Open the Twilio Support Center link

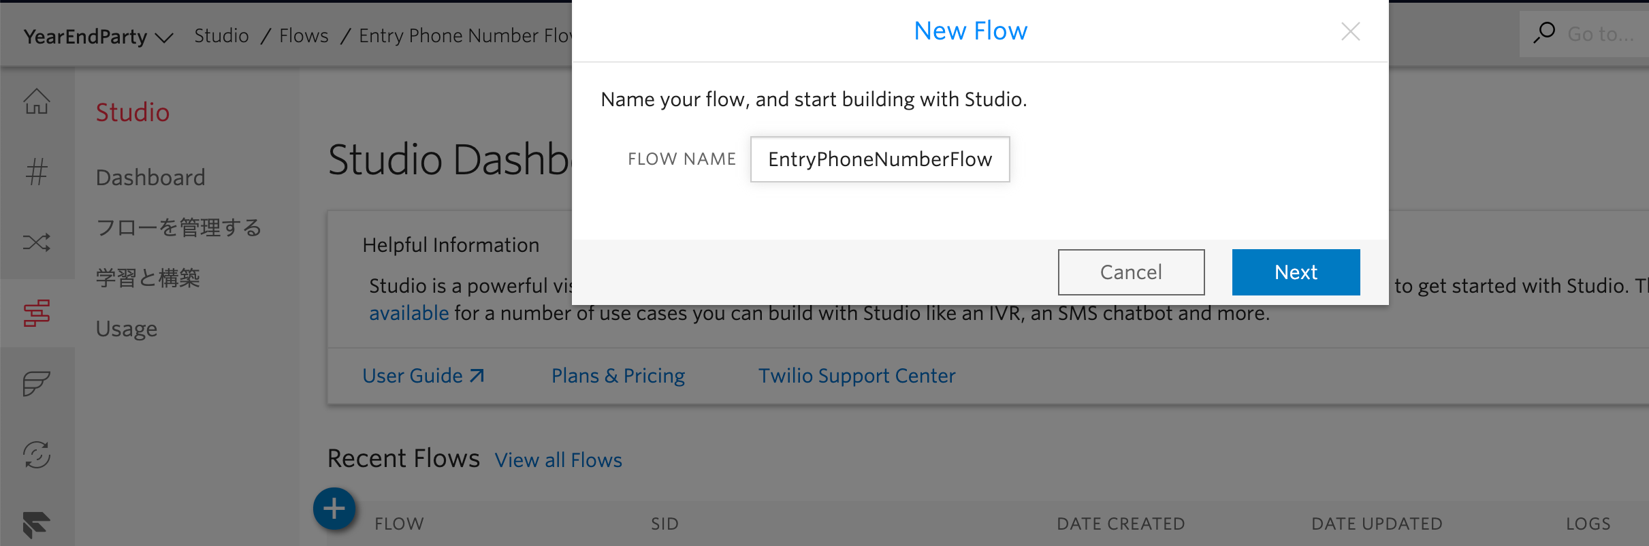(856, 376)
